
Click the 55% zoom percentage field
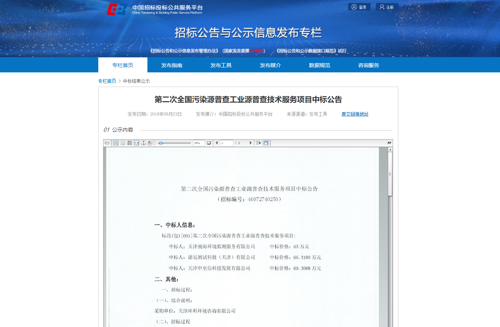pos(198,143)
